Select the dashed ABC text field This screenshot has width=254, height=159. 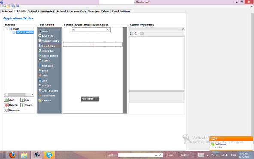tap(93, 44)
